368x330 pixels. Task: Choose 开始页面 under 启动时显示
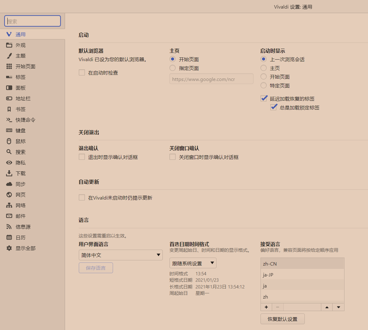pyautogui.click(x=264, y=76)
